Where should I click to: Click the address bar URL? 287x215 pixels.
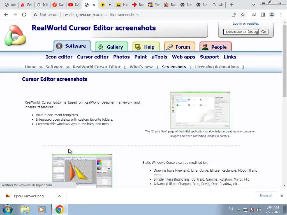(101, 15)
